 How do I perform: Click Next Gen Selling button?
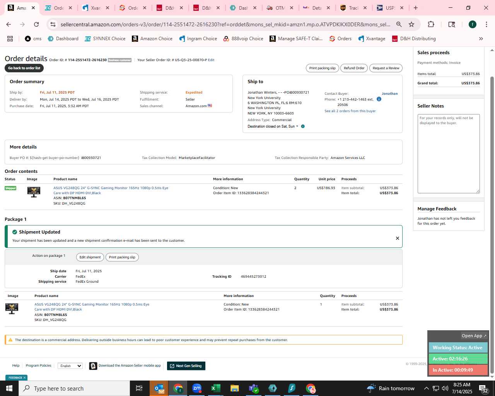186,366
